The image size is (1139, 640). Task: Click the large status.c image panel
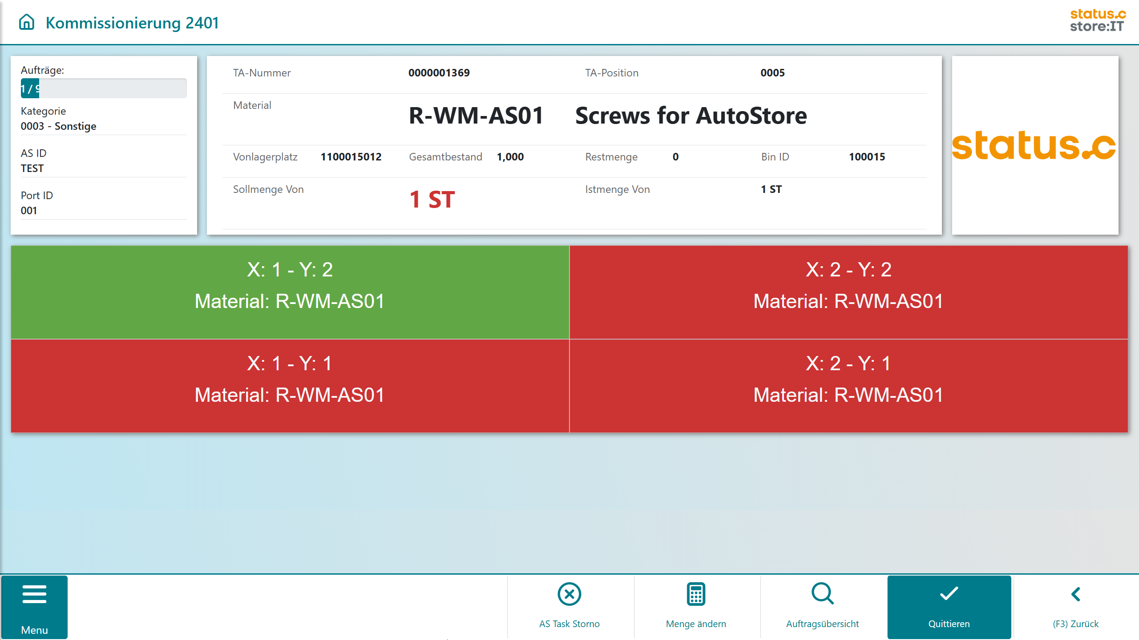pos(1034,145)
